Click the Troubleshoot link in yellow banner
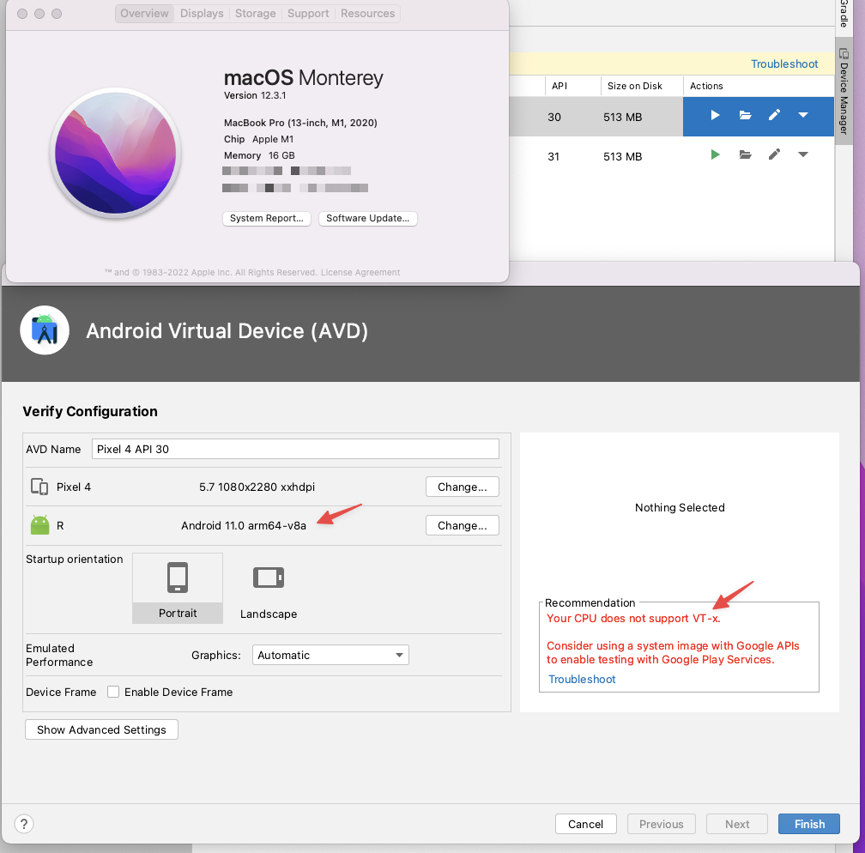 click(x=784, y=64)
